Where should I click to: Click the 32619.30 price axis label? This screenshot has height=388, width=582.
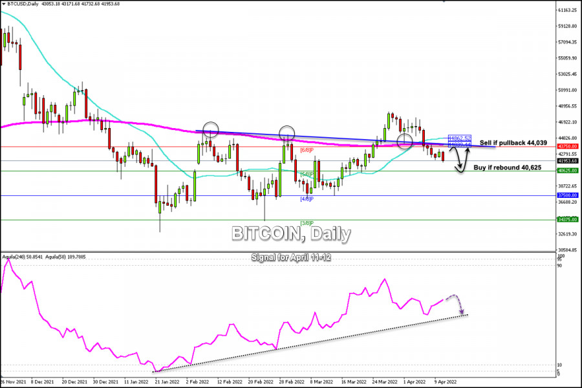pos(568,234)
